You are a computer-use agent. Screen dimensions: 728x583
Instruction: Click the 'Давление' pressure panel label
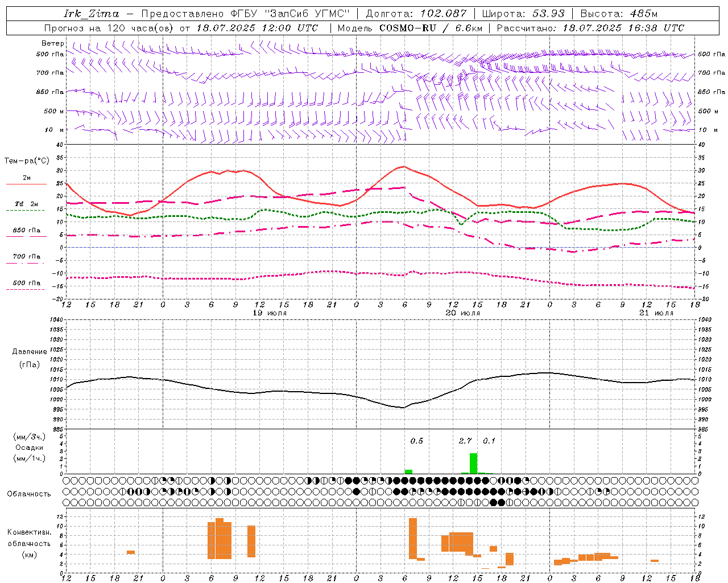pos(30,351)
